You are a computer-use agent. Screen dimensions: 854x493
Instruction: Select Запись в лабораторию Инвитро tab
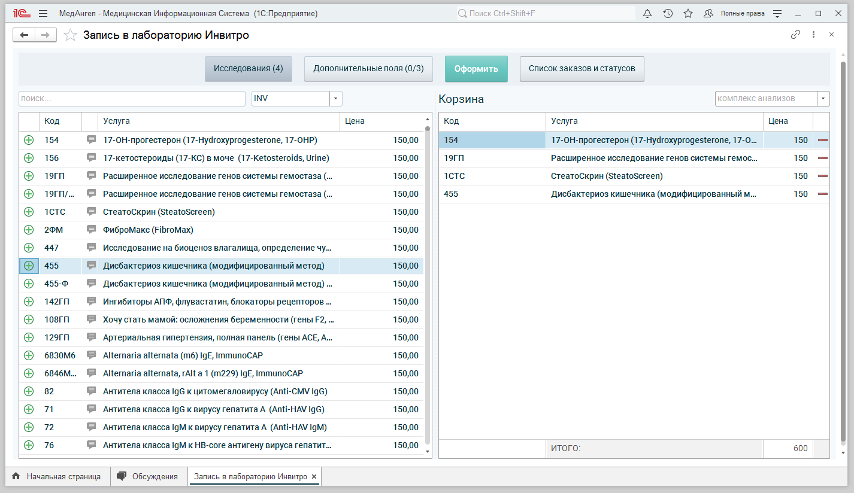[x=250, y=477]
